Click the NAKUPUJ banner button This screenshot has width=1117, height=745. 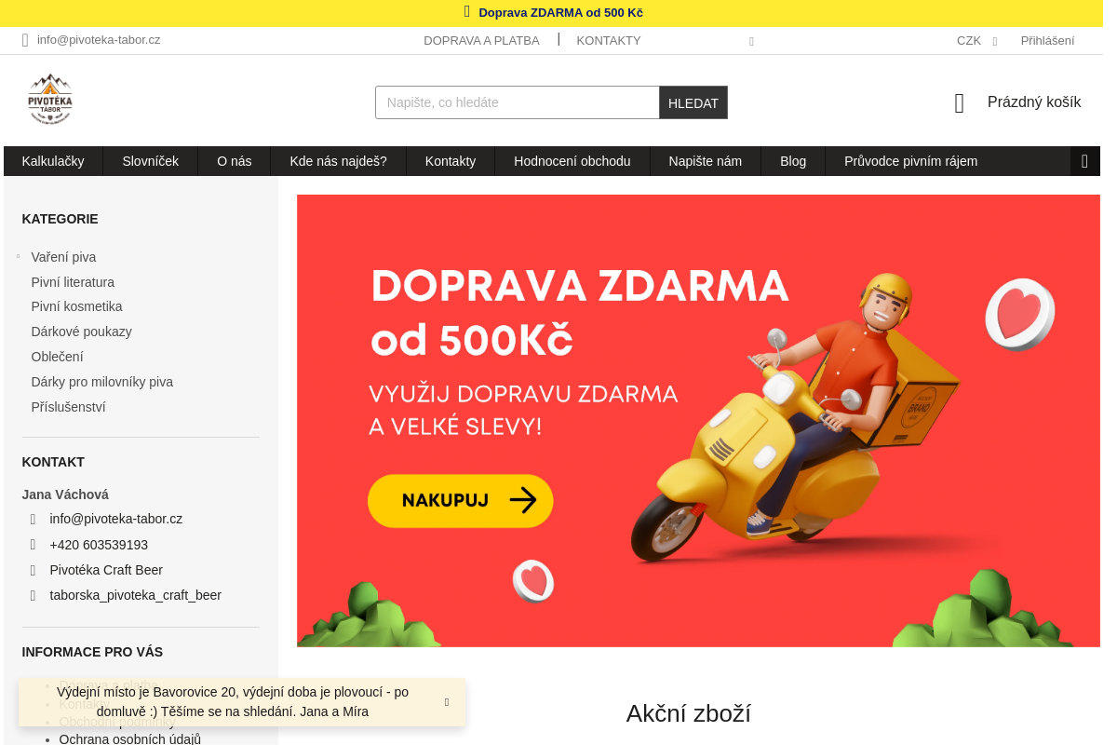click(461, 501)
